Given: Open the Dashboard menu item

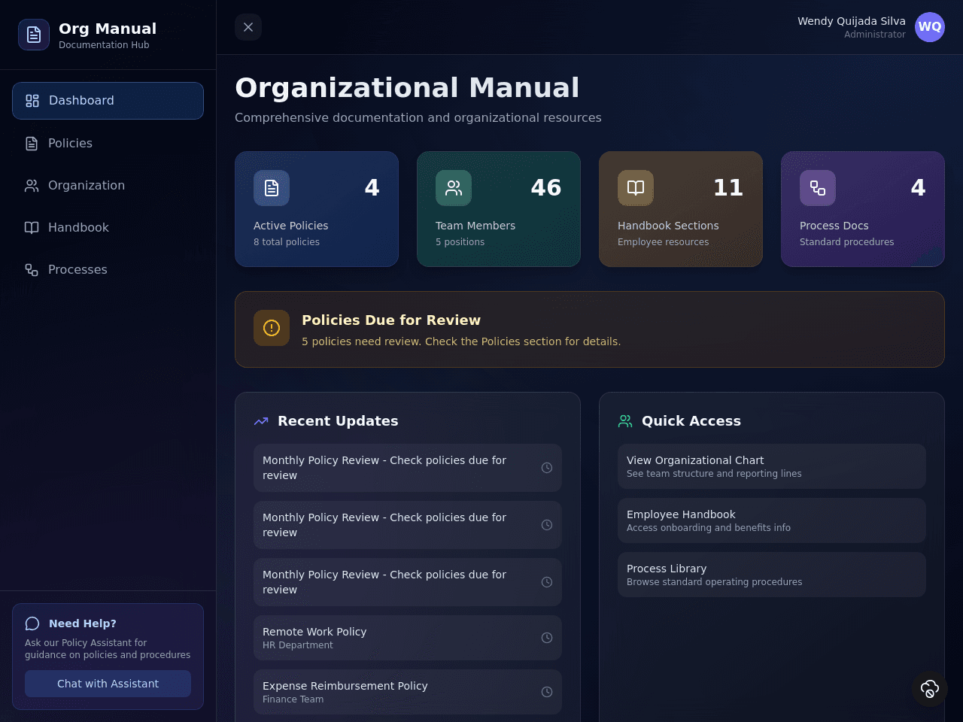Looking at the screenshot, I should [108, 101].
